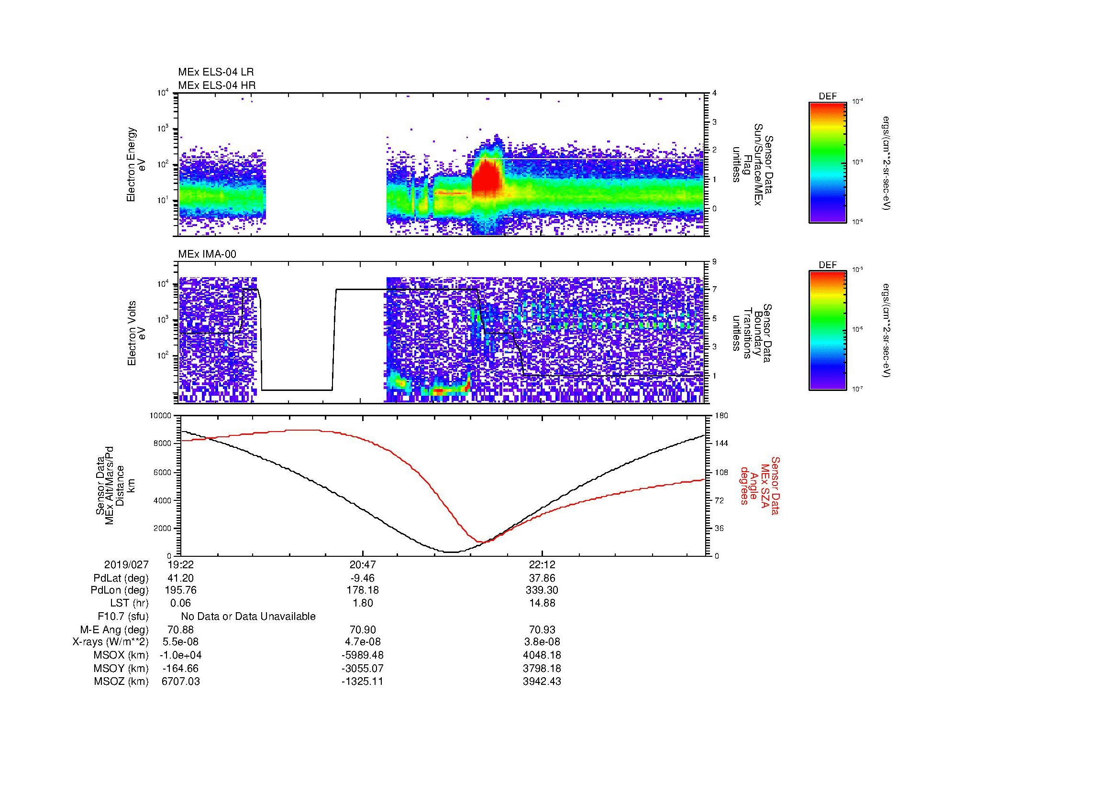Click the MSOZ value '6707.03'
1119x790 pixels.
click(180, 682)
